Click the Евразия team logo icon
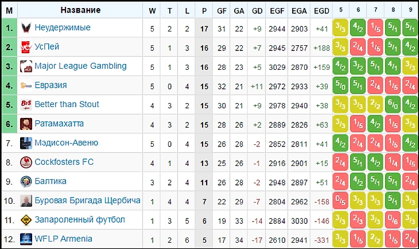Viewport: 419px width, 249px height. click(25, 85)
